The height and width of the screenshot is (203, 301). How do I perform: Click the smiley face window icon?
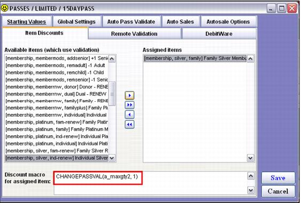[x=5, y=8]
